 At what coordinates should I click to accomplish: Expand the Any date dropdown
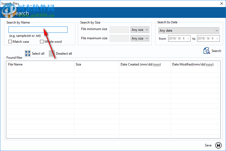[189, 30]
